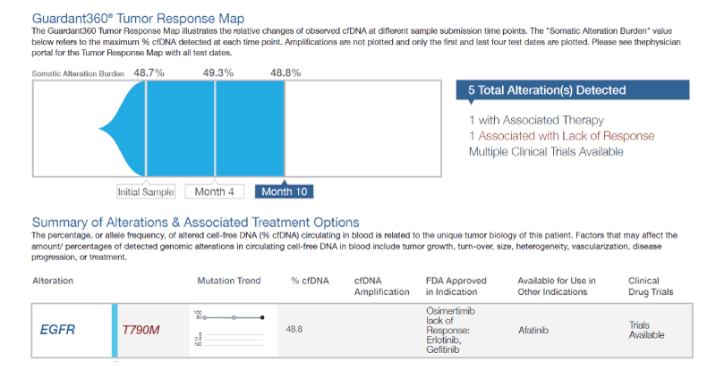Click the 49.3% burden value above chart
Image resolution: width=716 pixels, height=370 pixels.
point(218,72)
